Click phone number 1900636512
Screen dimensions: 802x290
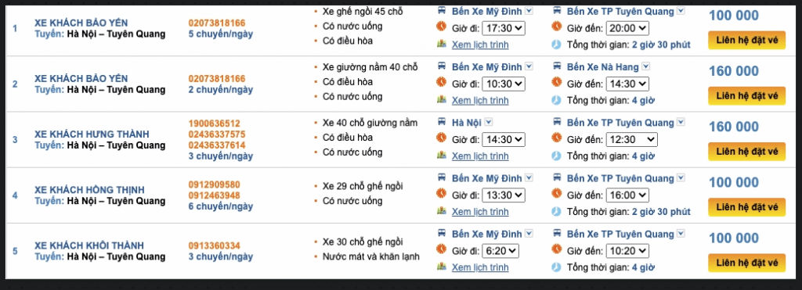(x=215, y=124)
